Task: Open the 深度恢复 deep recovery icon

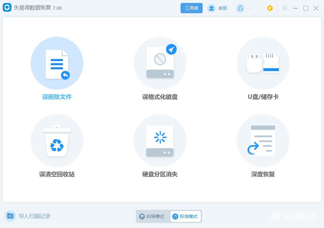Action: (x=263, y=141)
